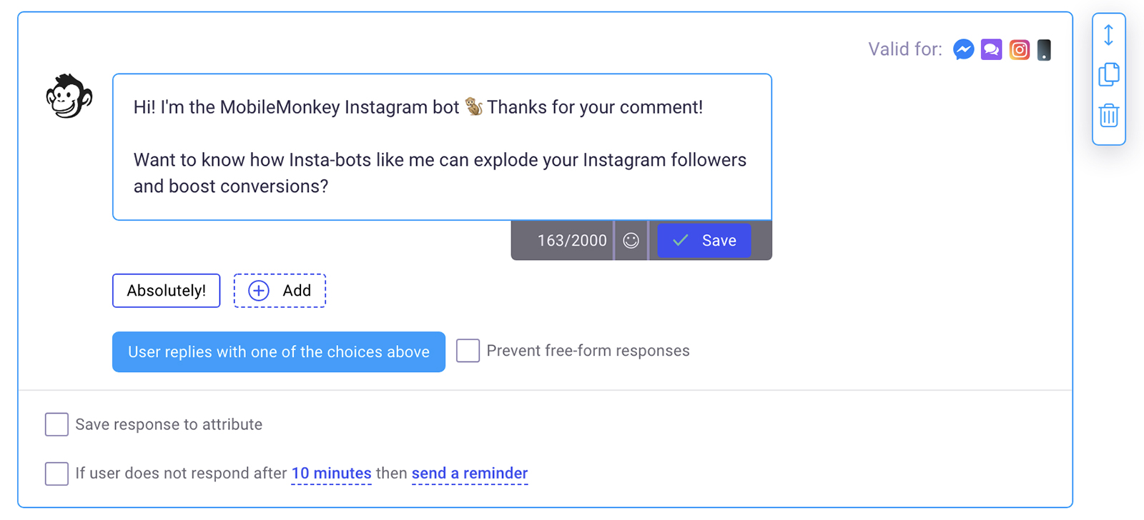Viewport: 1144px width, 520px height.
Task: Select the Absolutely! reply button
Action: tap(166, 291)
